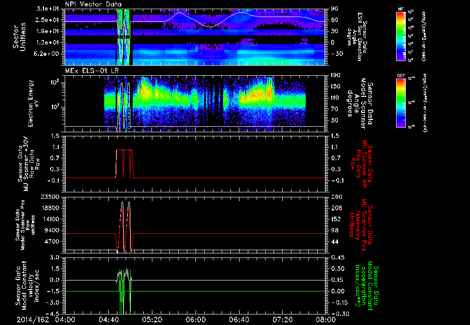
Task: Click the NF color bar legend
Action: point(401,36)
